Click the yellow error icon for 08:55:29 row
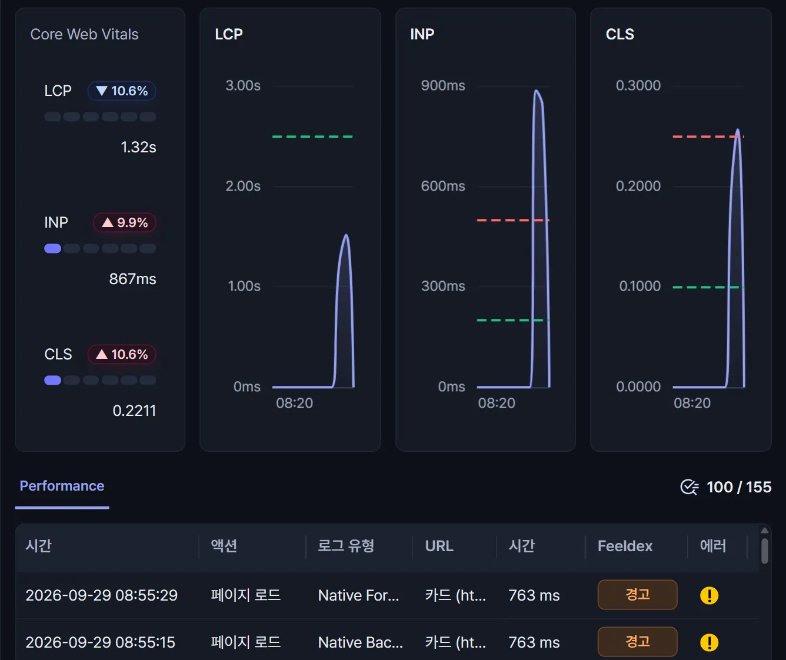This screenshot has width=786, height=660. (x=709, y=595)
